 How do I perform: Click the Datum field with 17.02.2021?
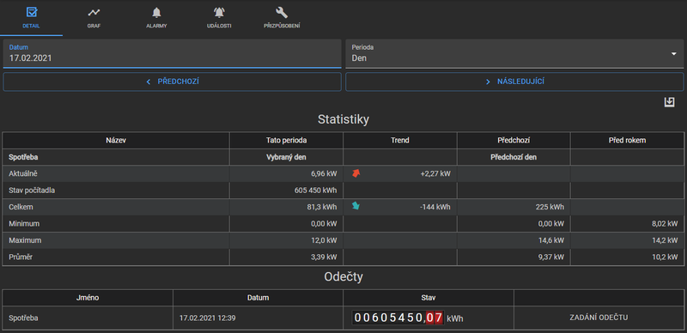click(173, 53)
